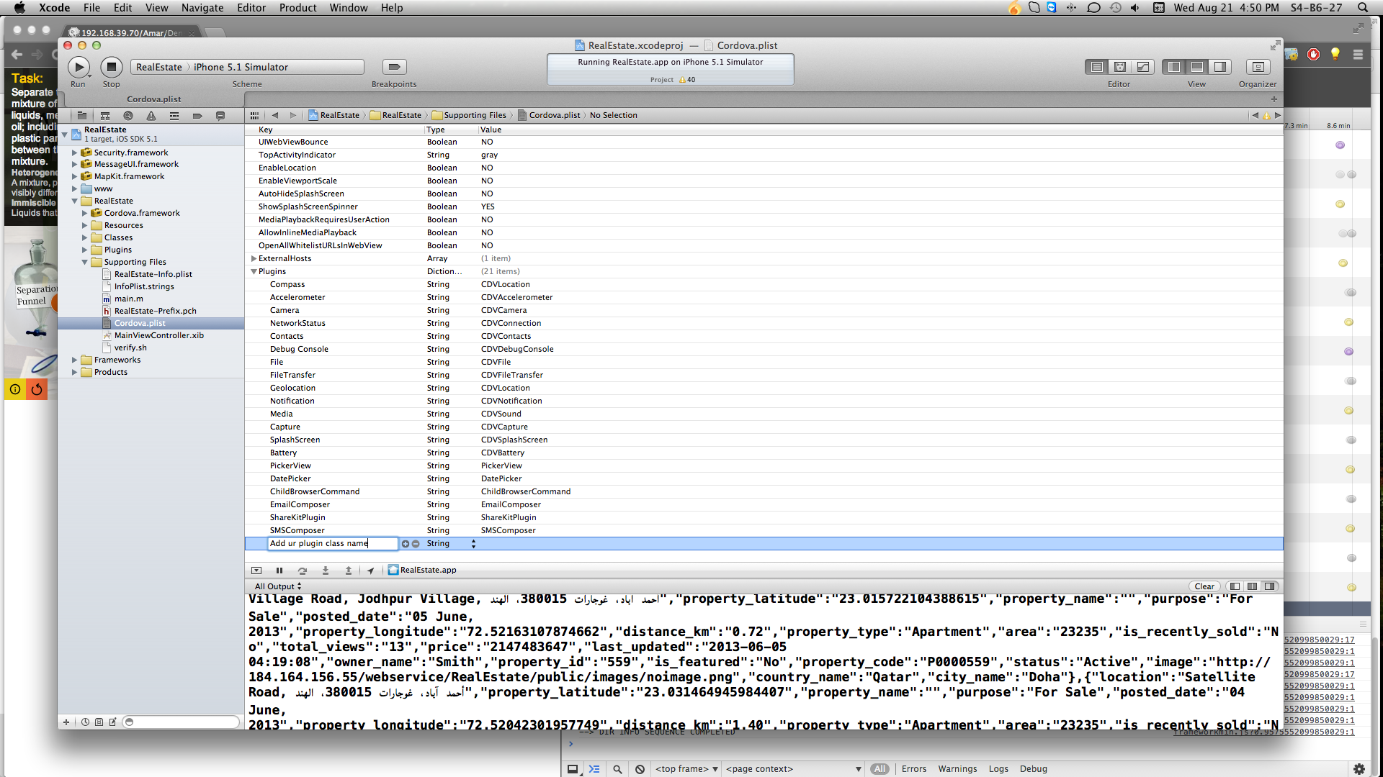Click the minus button on the new plugin row
The height and width of the screenshot is (777, 1383).
pyautogui.click(x=416, y=544)
